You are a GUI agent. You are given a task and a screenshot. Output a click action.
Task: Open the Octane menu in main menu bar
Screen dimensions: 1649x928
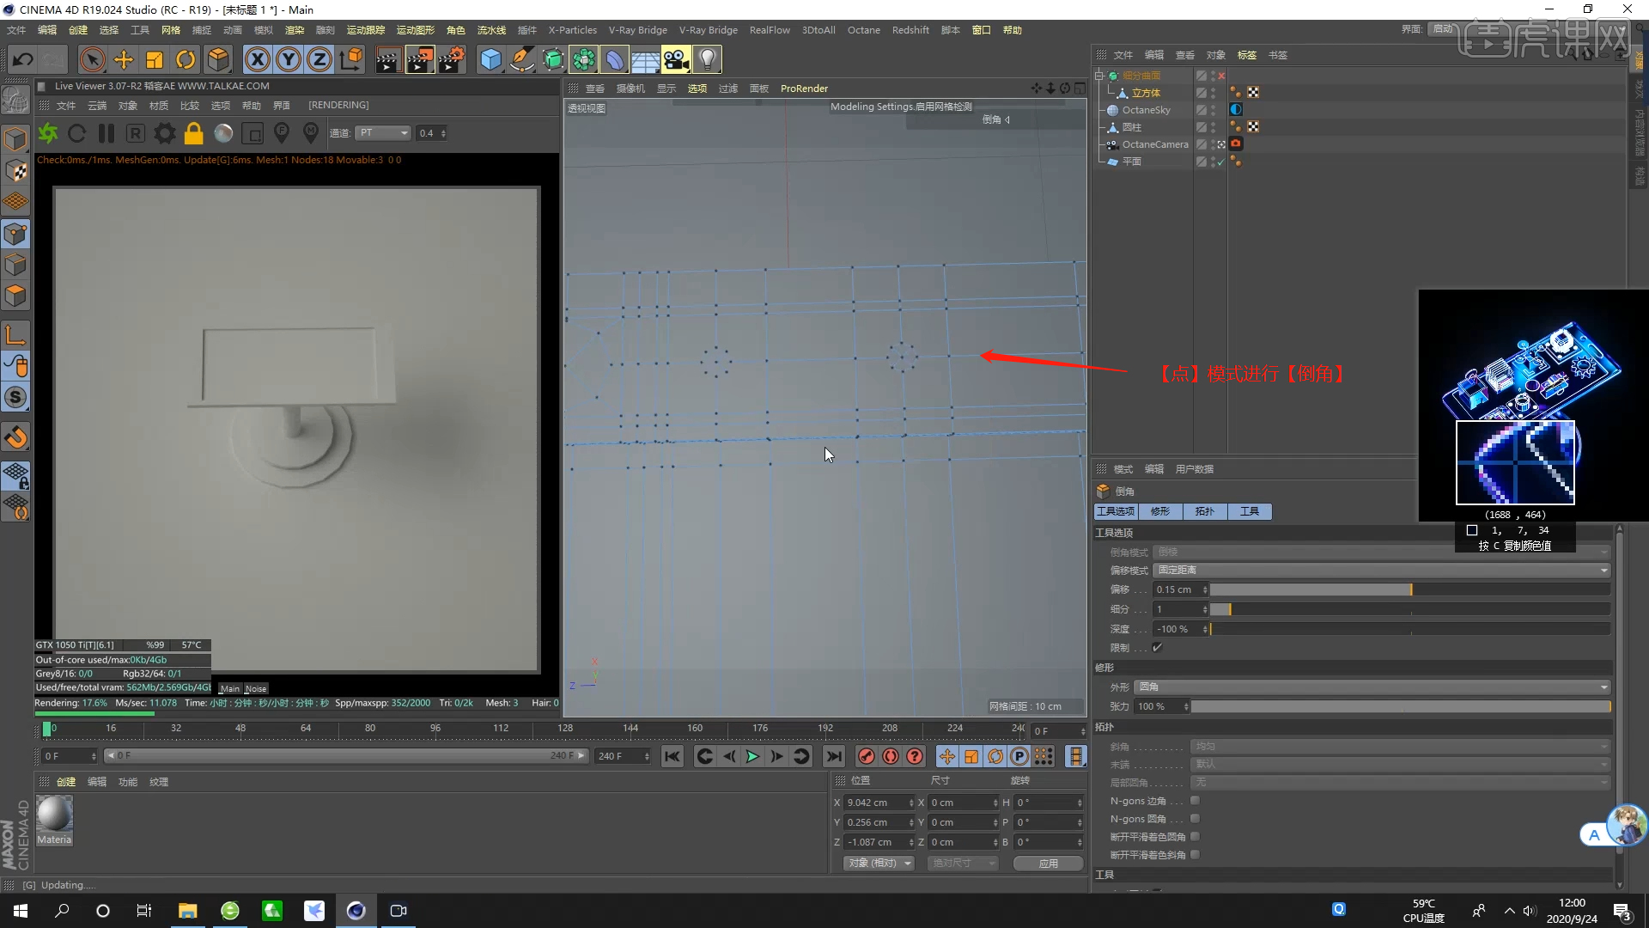tap(863, 30)
